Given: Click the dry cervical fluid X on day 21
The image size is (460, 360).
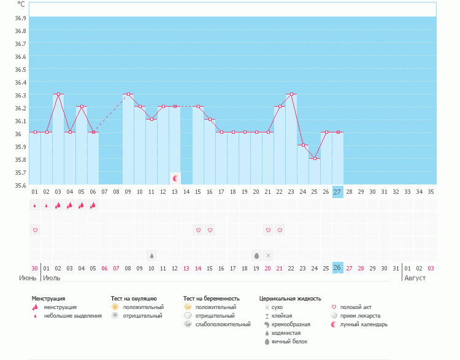Looking at the screenshot, I should click(x=268, y=255).
